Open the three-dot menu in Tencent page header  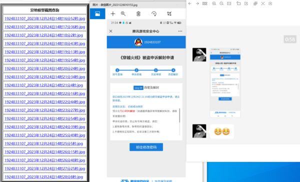tap(180, 31)
